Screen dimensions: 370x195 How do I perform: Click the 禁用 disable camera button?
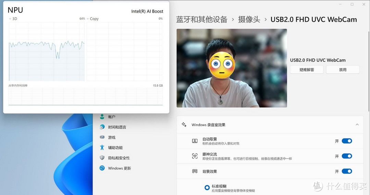pos(343,70)
